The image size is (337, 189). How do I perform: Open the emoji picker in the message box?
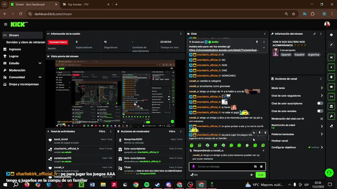(261, 167)
